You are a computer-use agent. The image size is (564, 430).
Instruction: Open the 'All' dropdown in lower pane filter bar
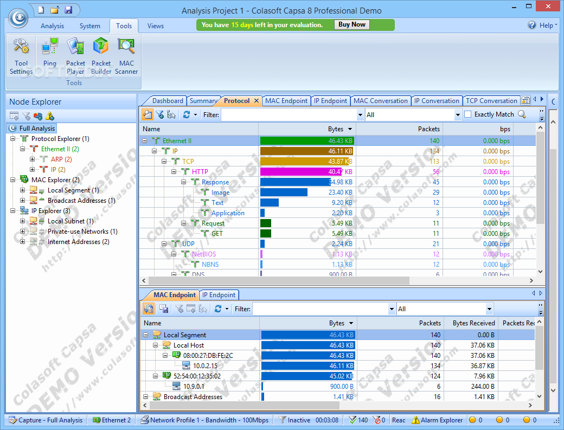pos(489,309)
